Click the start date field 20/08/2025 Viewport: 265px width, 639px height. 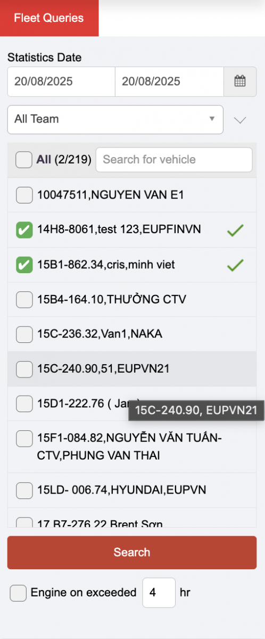[x=61, y=81]
